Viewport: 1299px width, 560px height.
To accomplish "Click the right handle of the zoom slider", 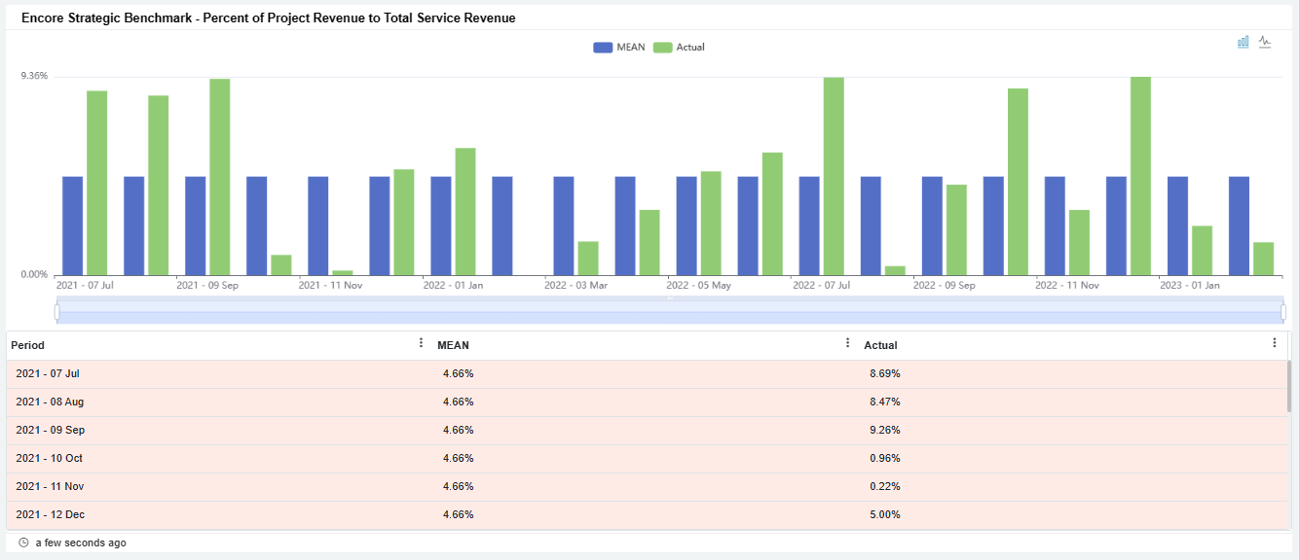I will (1283, 311).
